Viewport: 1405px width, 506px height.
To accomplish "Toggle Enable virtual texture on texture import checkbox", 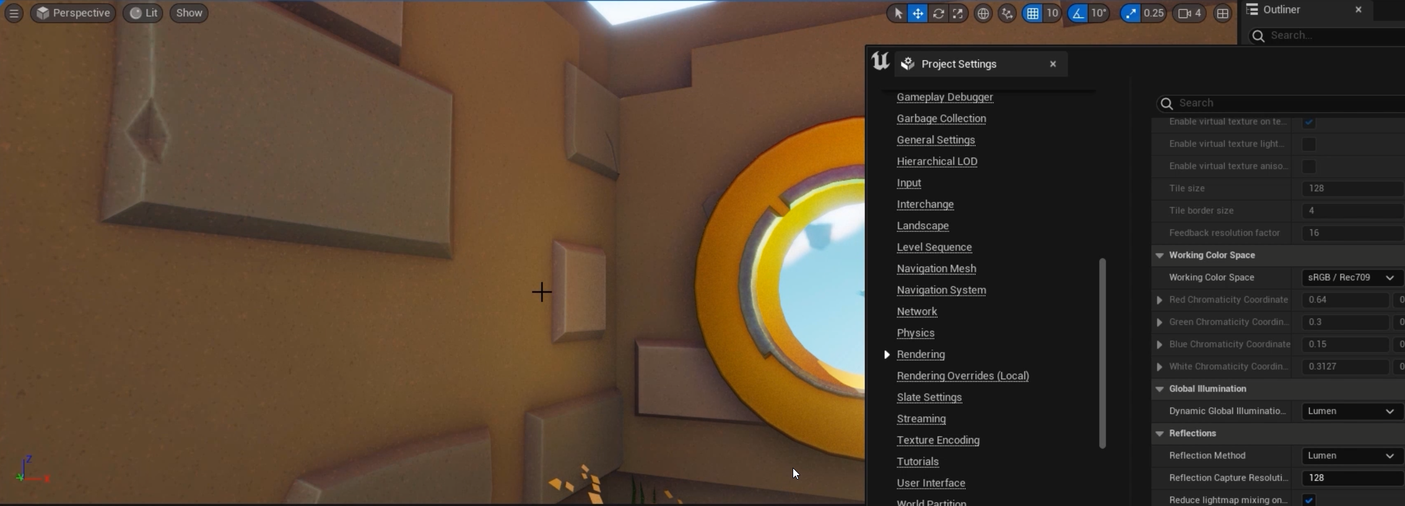I will click(1308, 122).
